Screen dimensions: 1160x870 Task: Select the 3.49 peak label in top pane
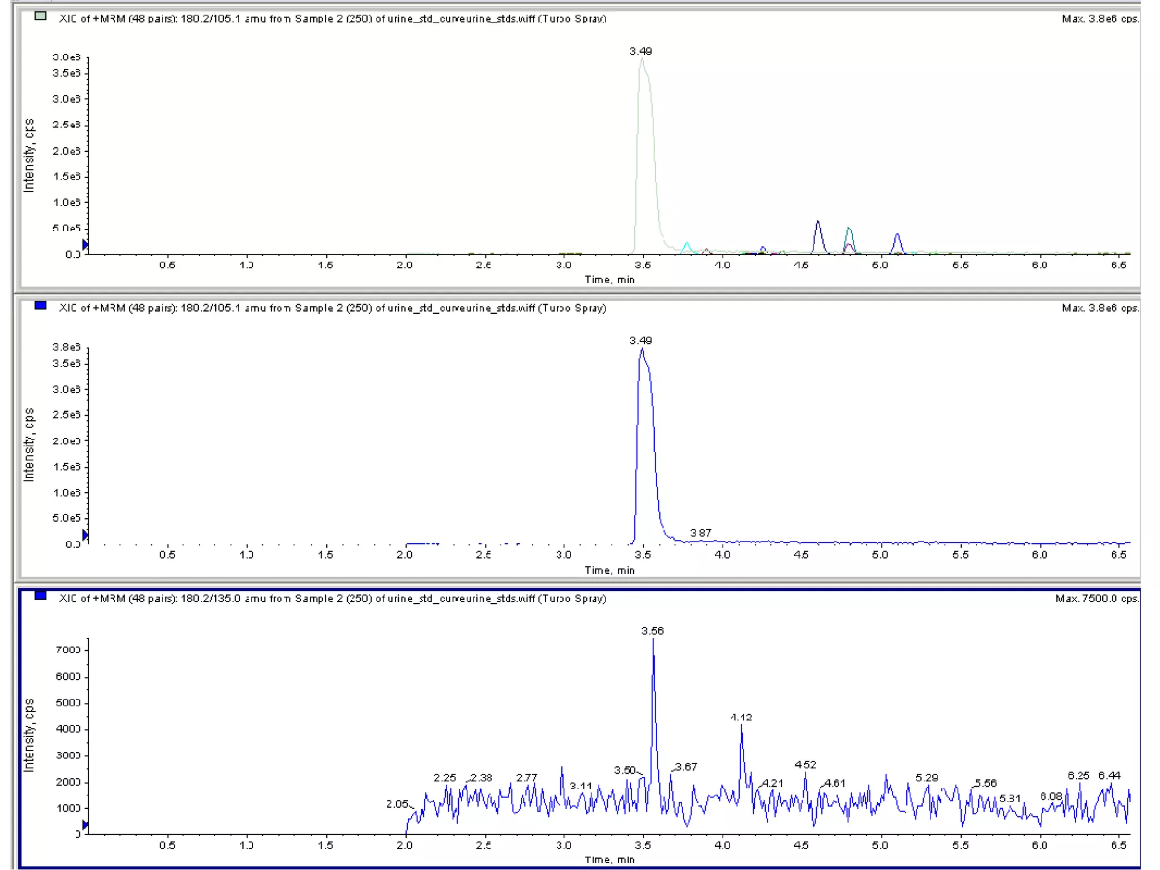point(640,51)
